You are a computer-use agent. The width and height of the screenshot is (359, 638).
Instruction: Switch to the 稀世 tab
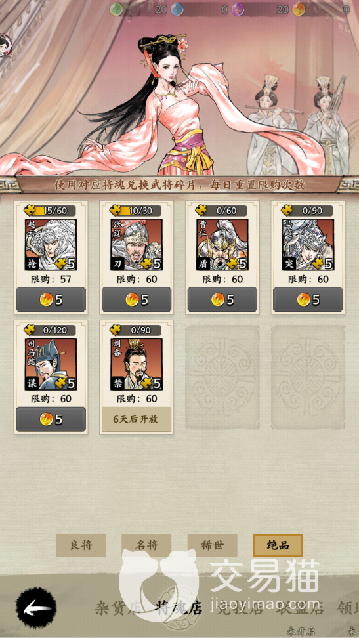pos(213,545)
